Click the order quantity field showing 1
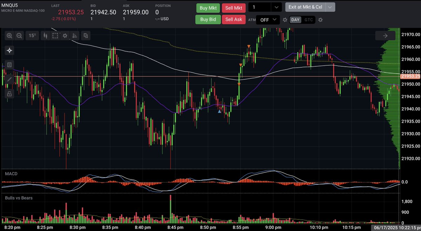 tap(260, 7)
